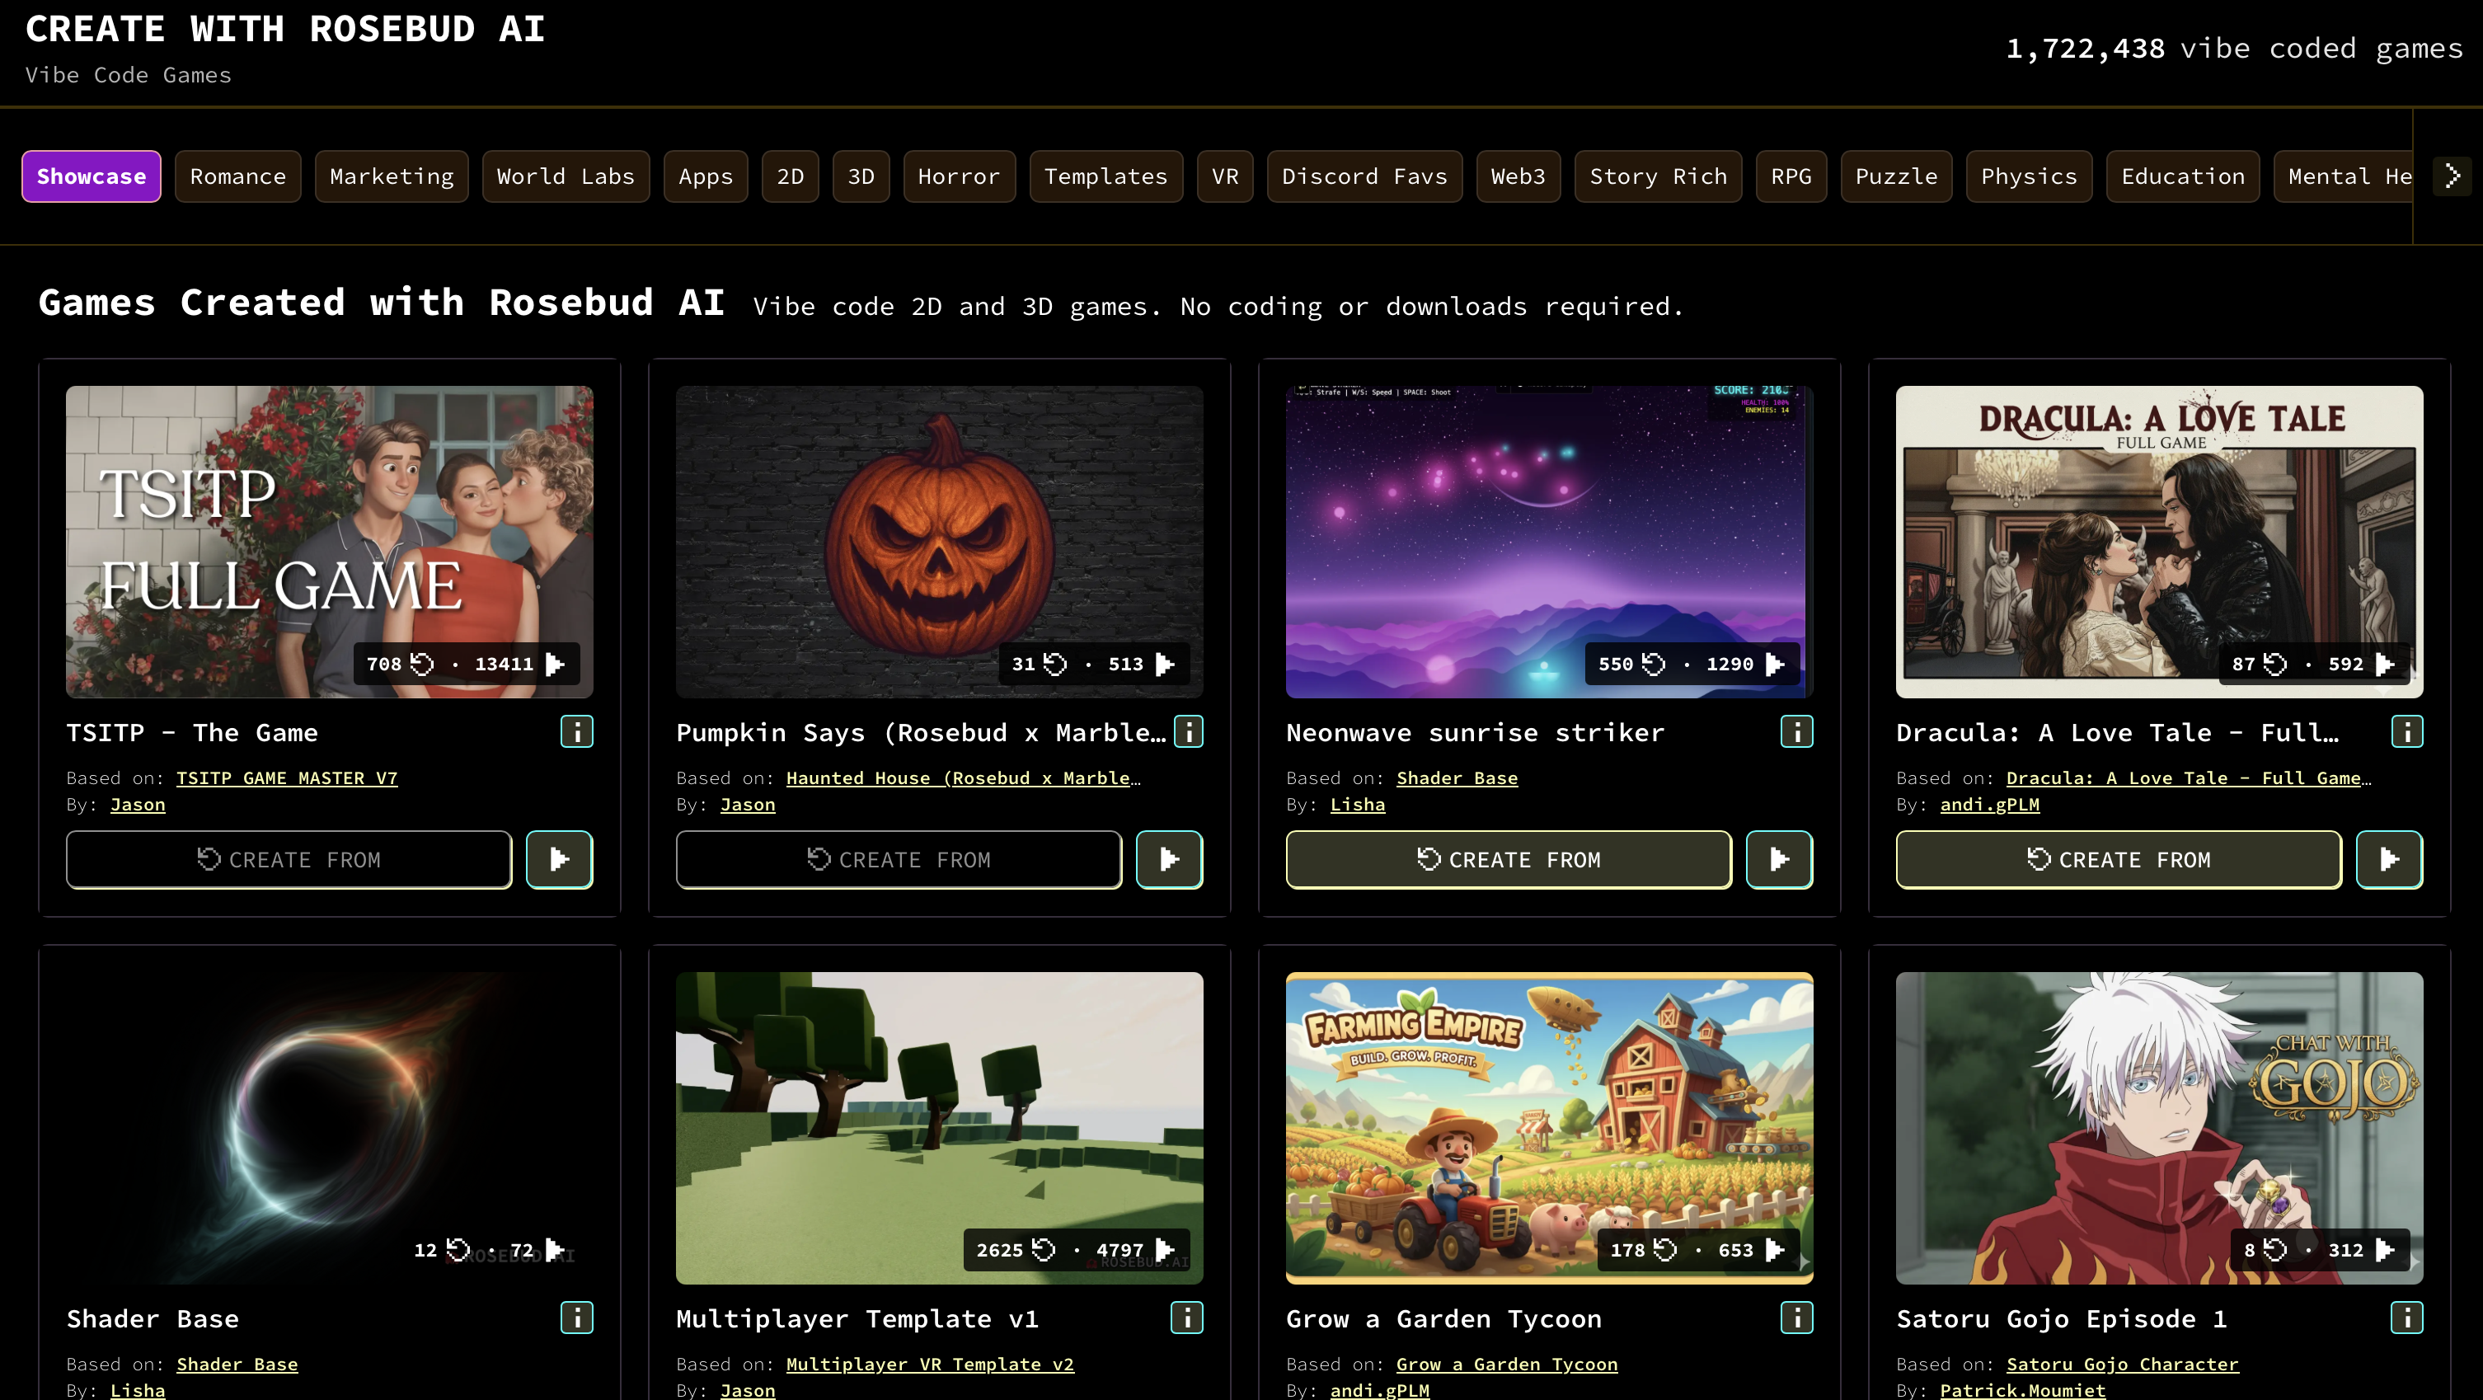Select the Horror category tab
This screenshot has width=2483, height=1400.
tap(958, 176)
